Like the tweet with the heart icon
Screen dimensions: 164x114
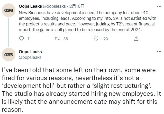tap(96, 39)
